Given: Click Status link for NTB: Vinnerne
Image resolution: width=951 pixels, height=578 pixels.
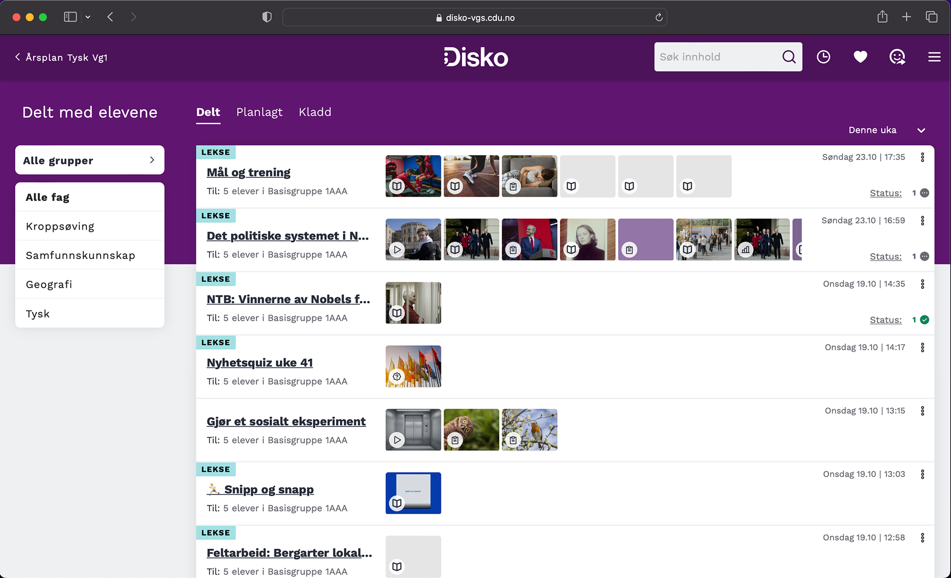Looking at the screenshot, I should click(886, 320).
